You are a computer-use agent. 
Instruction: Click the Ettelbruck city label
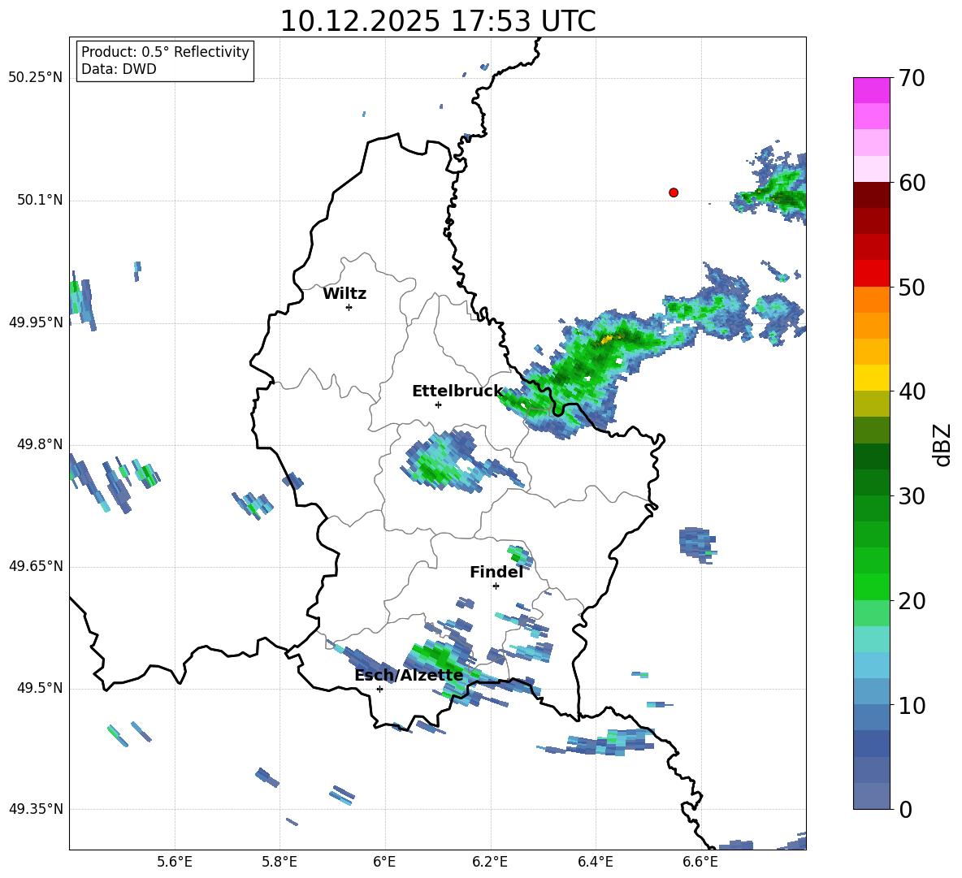[457, 391]
